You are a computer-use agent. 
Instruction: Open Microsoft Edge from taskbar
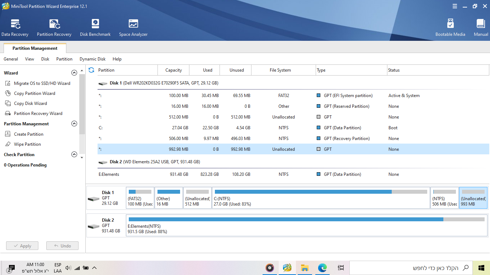(x=323, y=267)
